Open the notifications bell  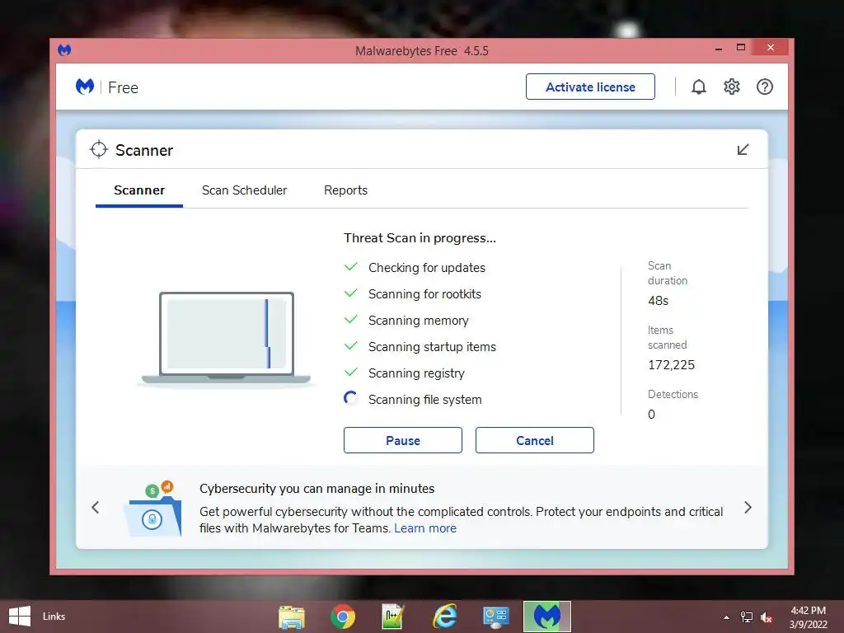click(699, 87)
